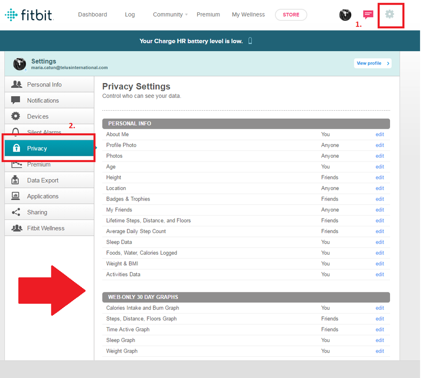Screen dimensions: 424x378
Task: Edit the Sleep Data privacy setting
Action: pos(380,242)
